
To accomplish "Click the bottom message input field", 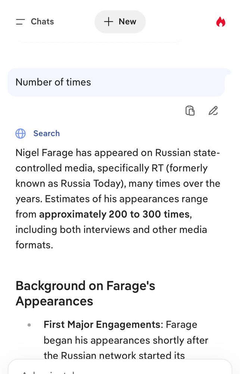I will [119, 368].
